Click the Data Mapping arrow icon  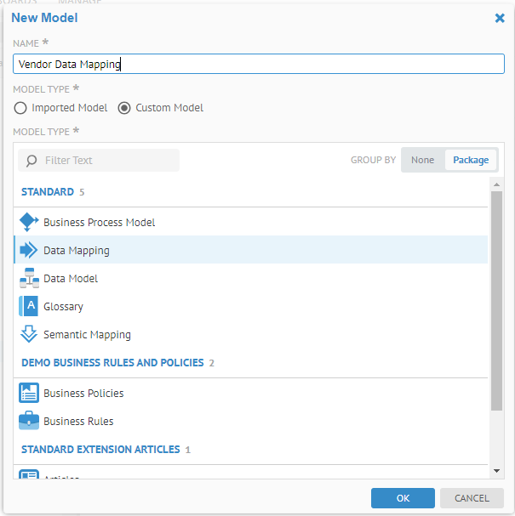(29, 250)
